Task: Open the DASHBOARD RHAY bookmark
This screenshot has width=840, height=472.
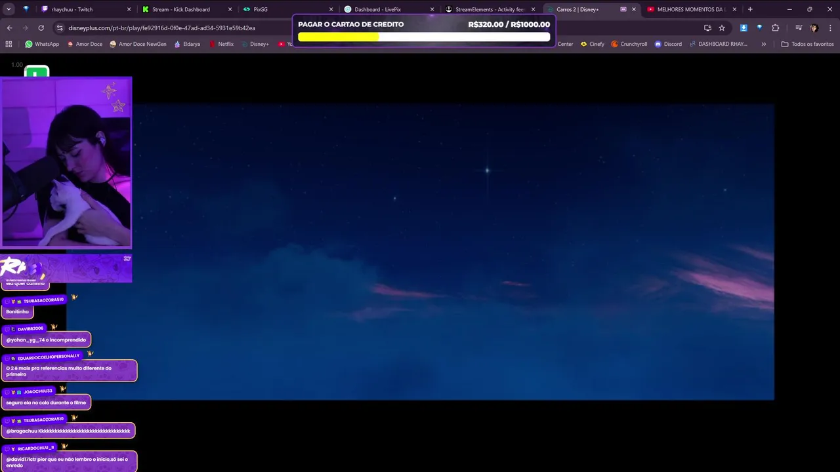Action: [x=718, y=44]
